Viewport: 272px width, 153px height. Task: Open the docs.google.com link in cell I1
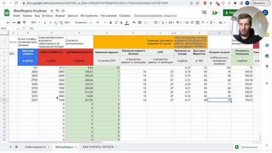pos(191,42)
